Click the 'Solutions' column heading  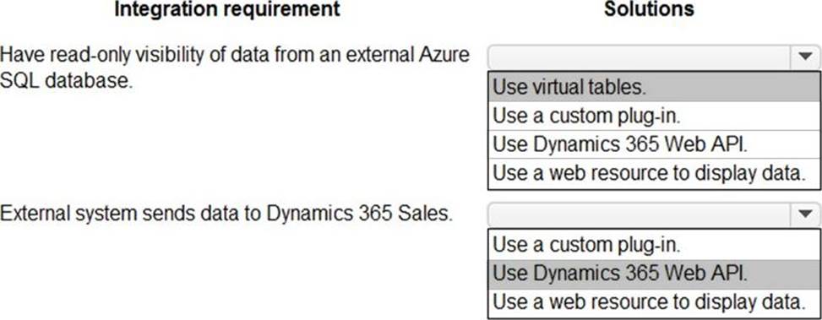tap(649, 9)
